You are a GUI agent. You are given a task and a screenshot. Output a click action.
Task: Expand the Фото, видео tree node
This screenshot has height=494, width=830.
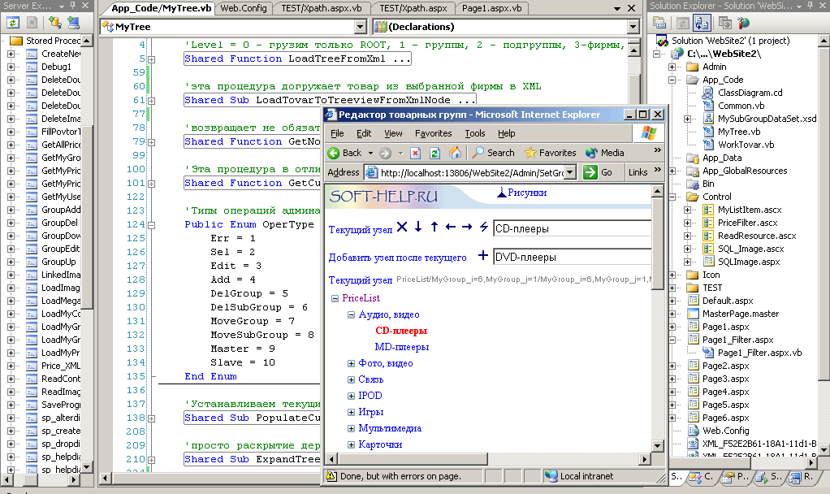coord(351,363)
